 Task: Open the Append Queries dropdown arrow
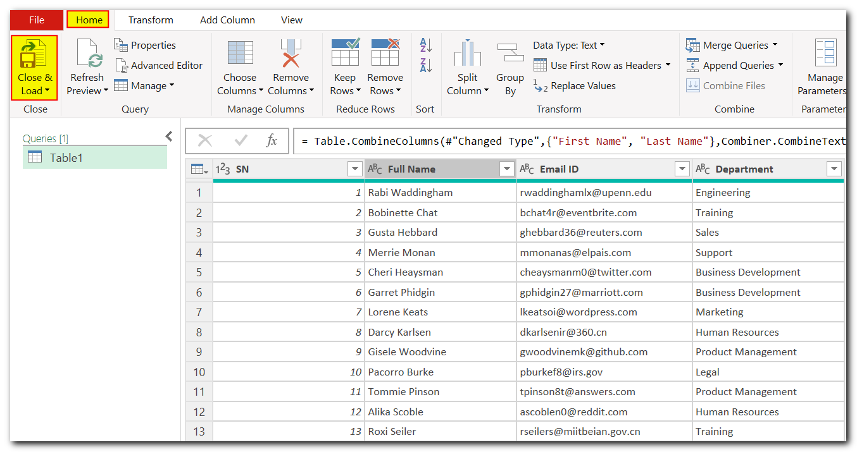pyautogui.click(x=780, y=65)
